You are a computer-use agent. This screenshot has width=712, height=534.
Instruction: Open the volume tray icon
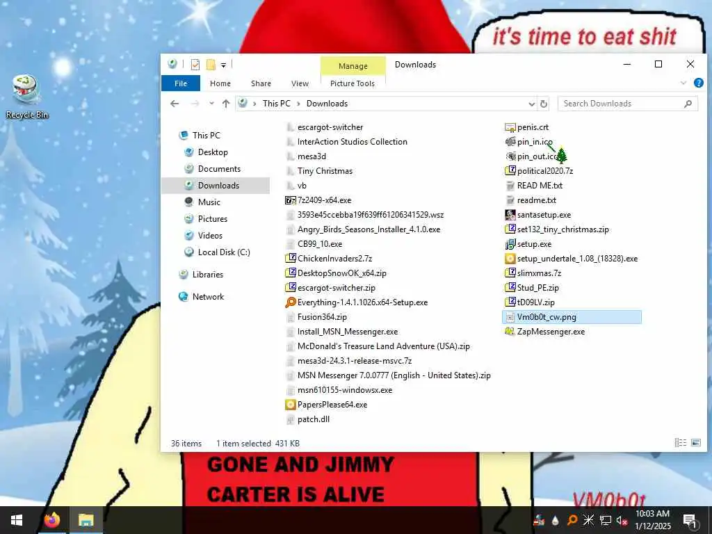pyautogui.click(x=622, y=520)
